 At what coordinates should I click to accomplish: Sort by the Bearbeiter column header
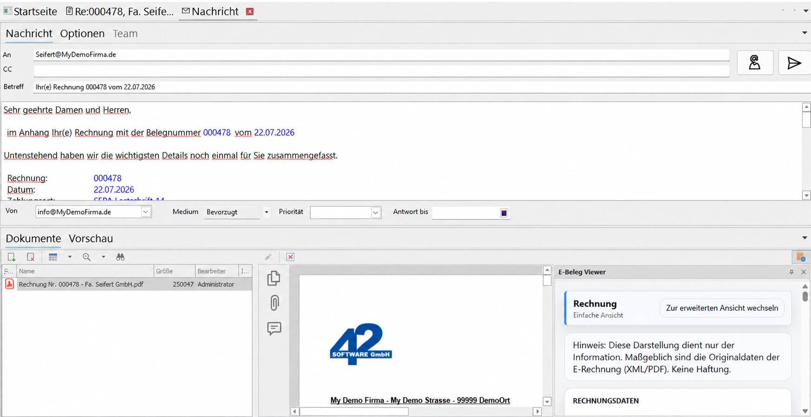[216, 271]
